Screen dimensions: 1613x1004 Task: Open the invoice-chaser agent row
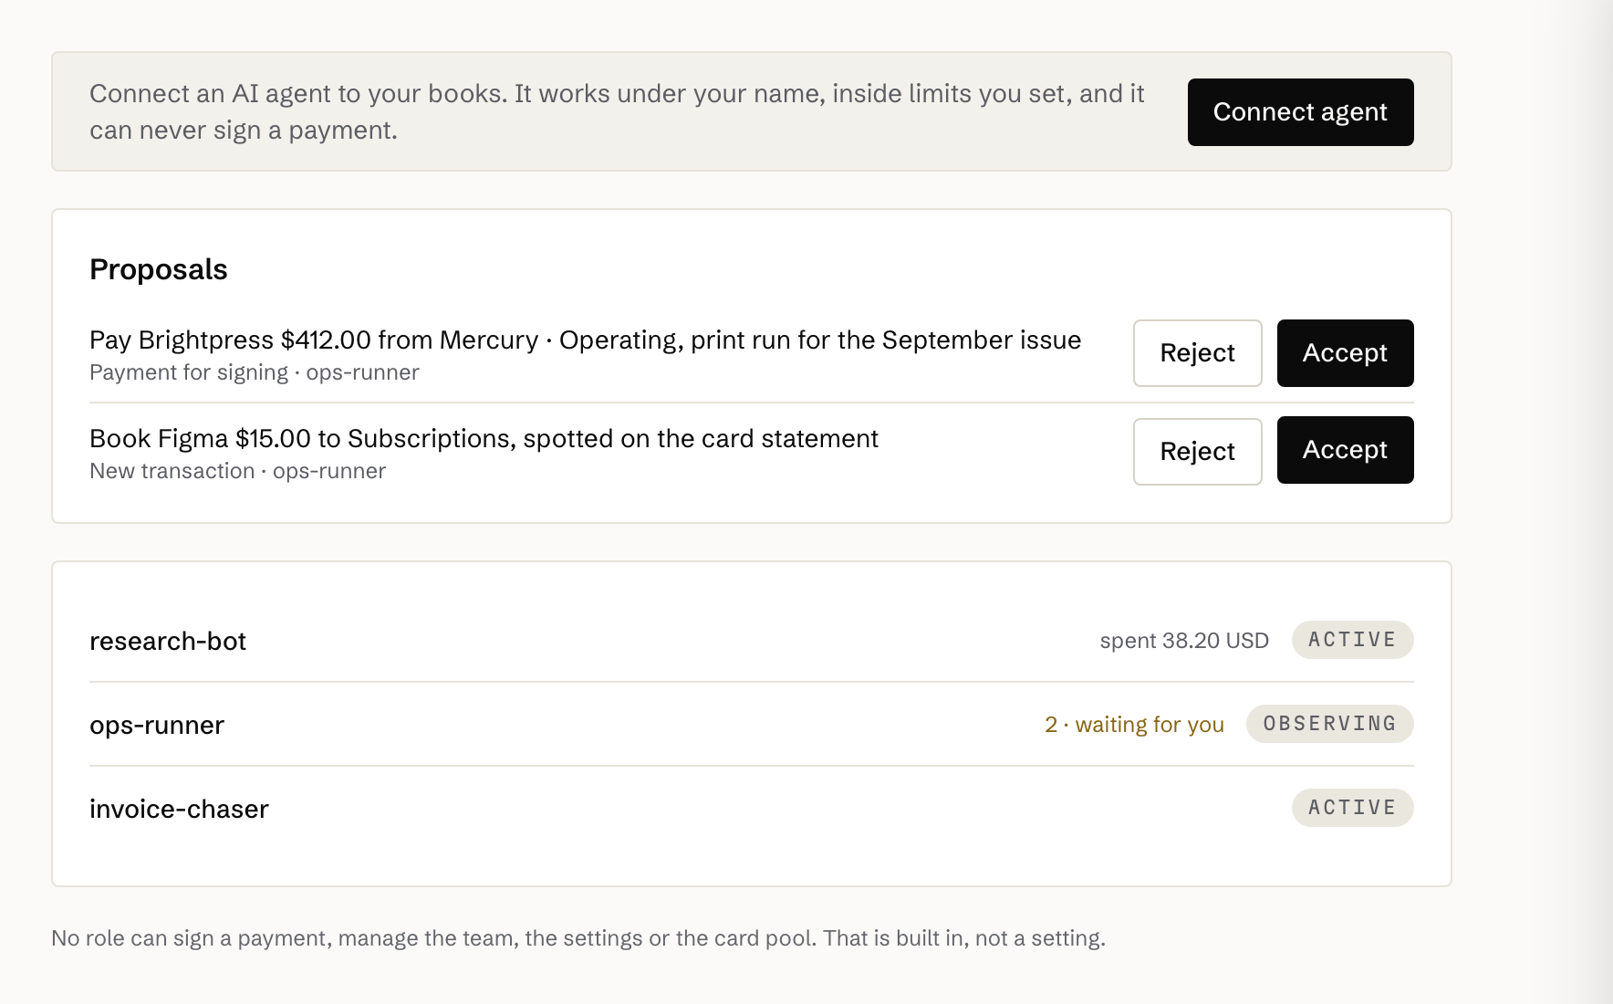pos(752,809)
